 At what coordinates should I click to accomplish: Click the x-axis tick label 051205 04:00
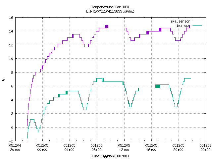click(69, 148)
